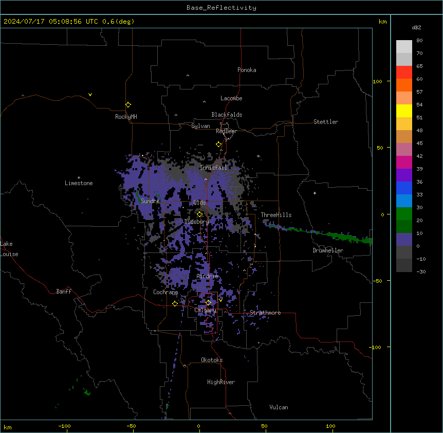Click the purple swatch between 10 and 0 dBZ

point(404,240)
